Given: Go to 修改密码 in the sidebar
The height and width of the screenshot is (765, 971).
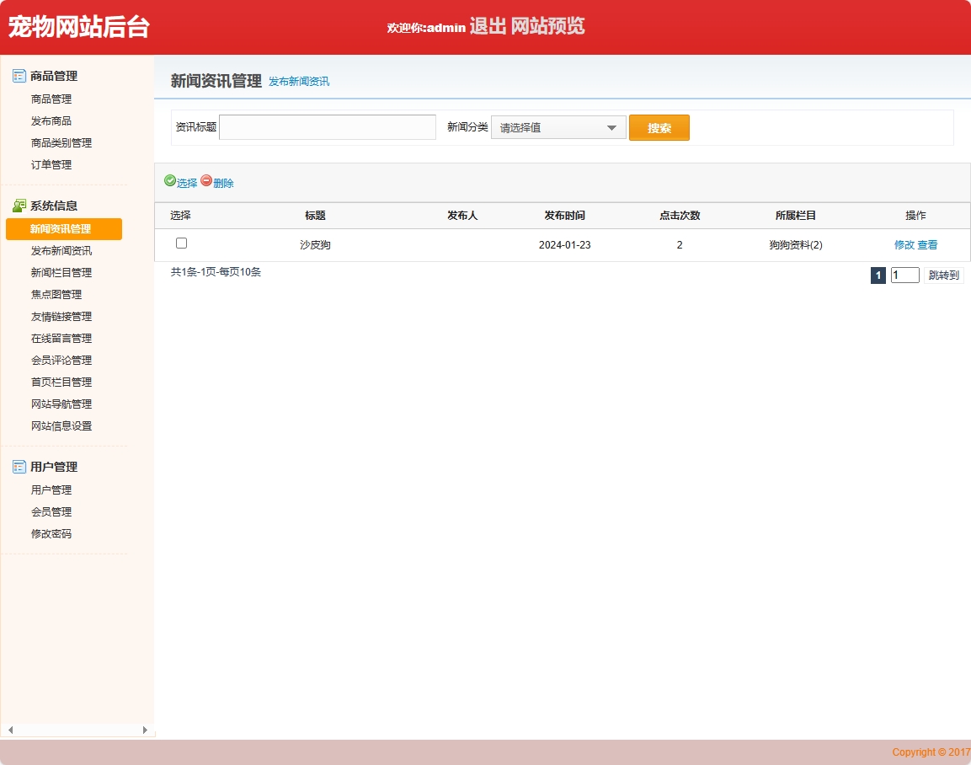Looking at the screenshot, I should pyautogui.click(x=51, y=533).
